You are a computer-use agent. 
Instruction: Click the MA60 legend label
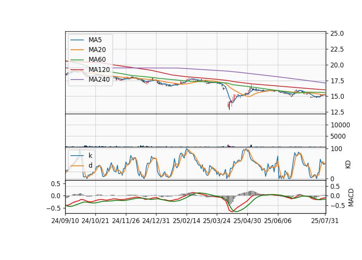pos(97,60)
